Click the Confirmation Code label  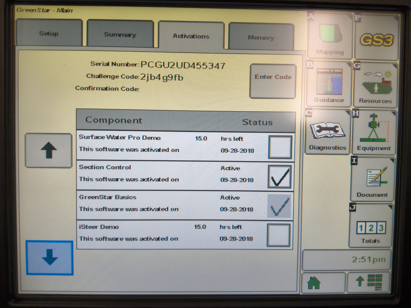[107, 88]
